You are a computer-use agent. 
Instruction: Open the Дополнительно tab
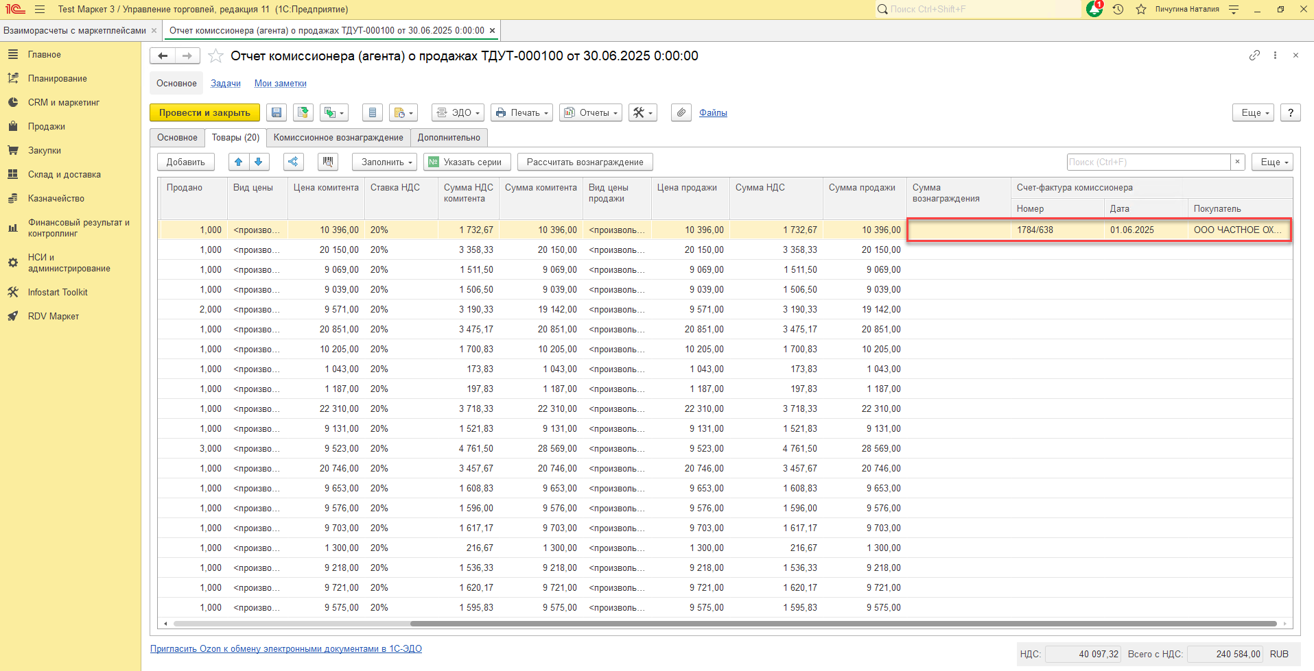click(449, 138)
